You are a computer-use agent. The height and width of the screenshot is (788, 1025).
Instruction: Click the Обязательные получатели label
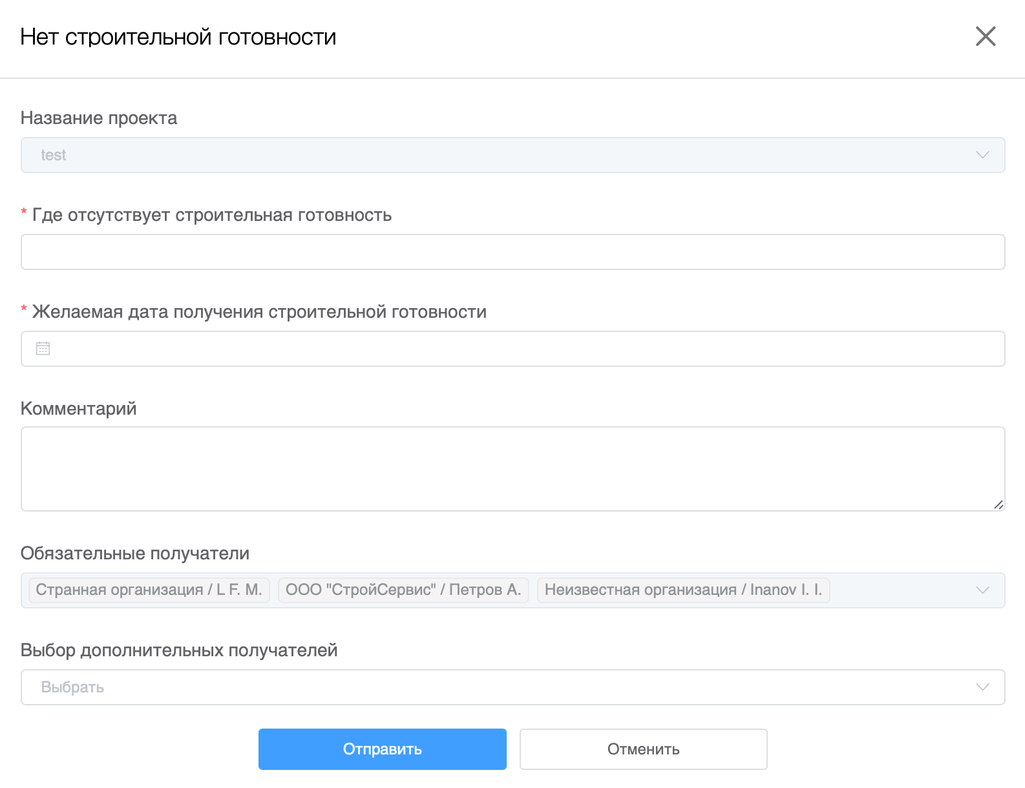tap(135, 554)
